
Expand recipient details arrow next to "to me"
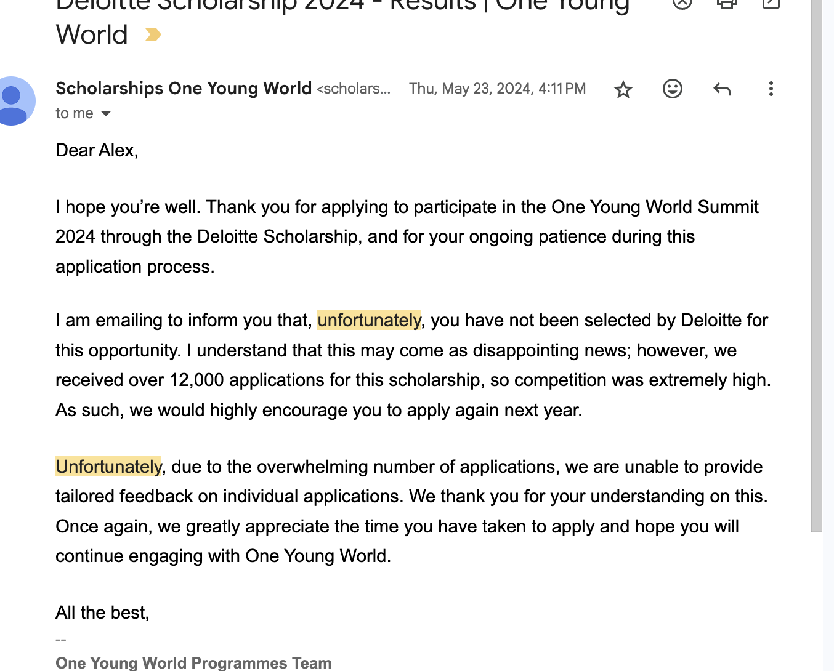click(106, 113)
